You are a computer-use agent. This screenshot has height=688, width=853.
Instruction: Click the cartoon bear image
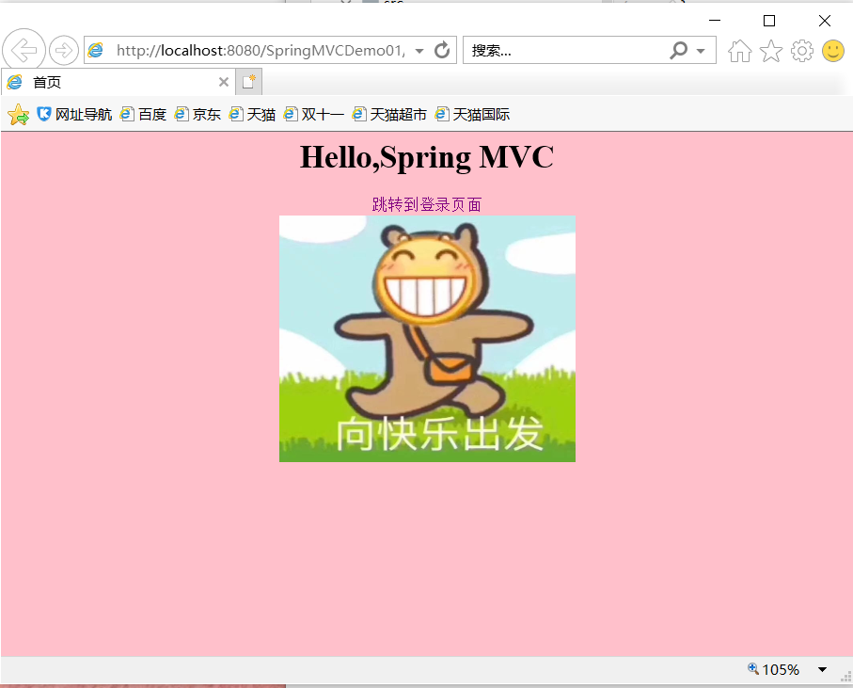[x=426, y=339]
